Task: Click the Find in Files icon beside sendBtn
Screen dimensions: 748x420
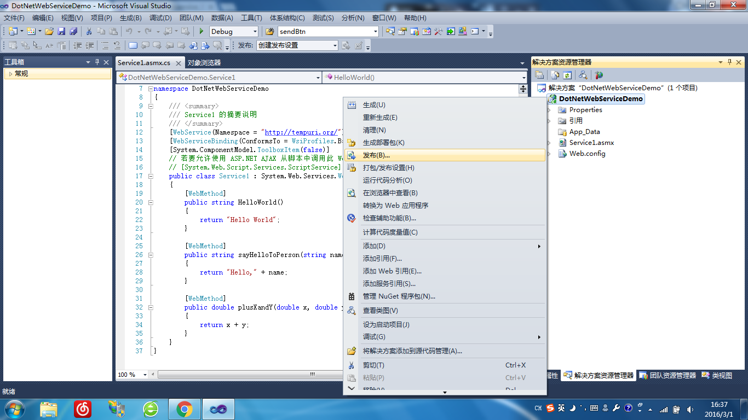Action: [x=269, y=31]
